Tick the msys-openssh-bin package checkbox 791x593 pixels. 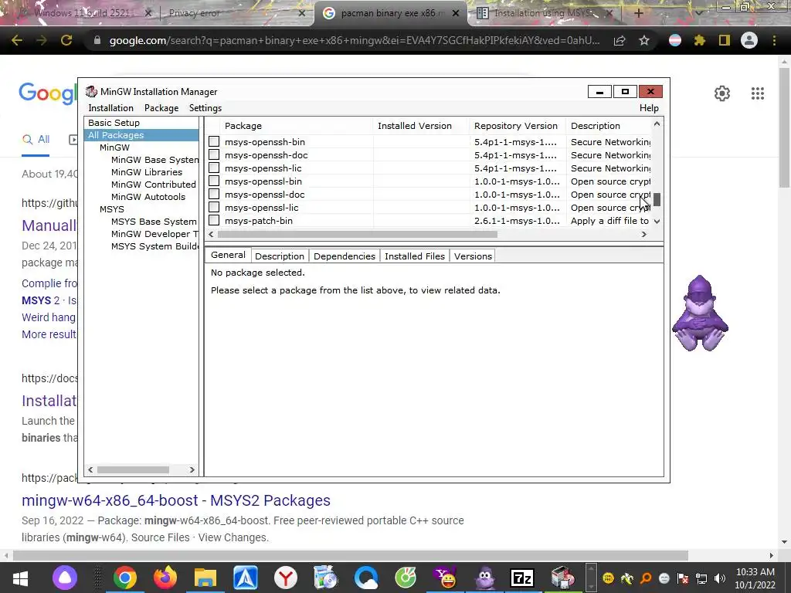pos(214,142)
